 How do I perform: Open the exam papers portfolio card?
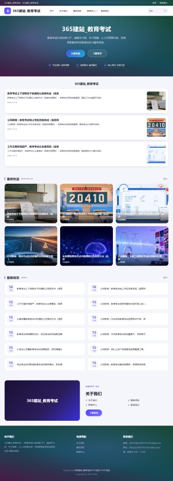[x=31, y=203]
